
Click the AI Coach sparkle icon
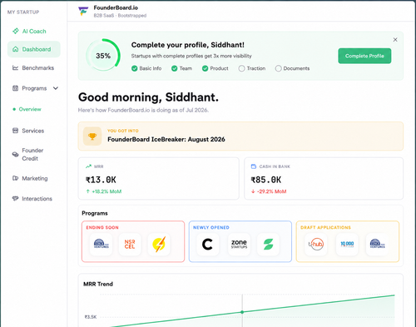point(16,31)
